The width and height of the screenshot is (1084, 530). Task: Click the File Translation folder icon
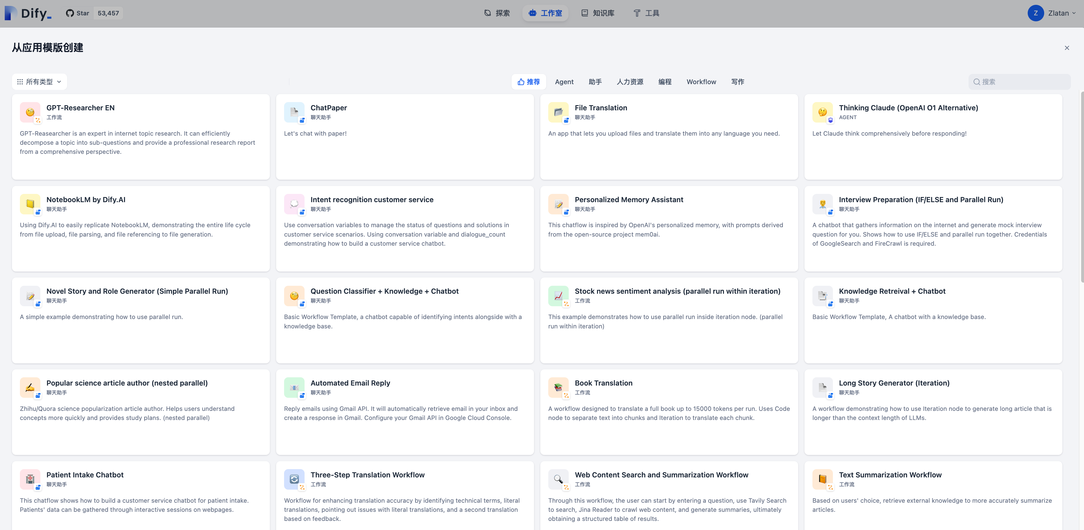point(558,112)
